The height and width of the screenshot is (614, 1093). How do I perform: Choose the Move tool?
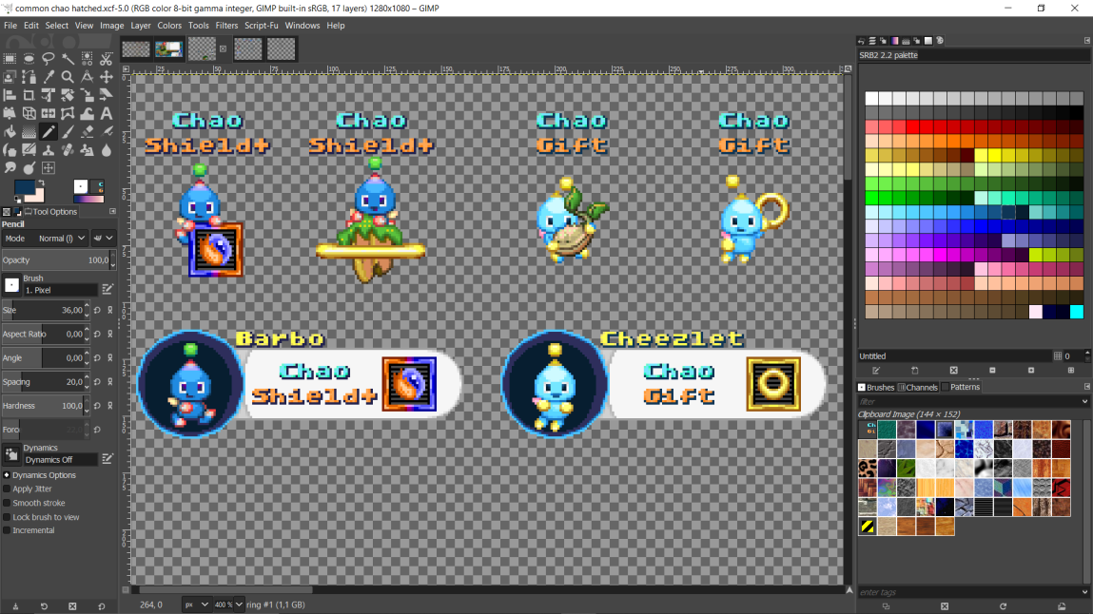(106, 77)
